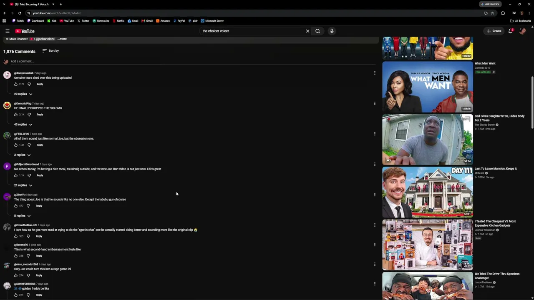Install app from address bar icon
This screenshot has height=300, width=534.
pyautogui.click(x=486, y=13)
